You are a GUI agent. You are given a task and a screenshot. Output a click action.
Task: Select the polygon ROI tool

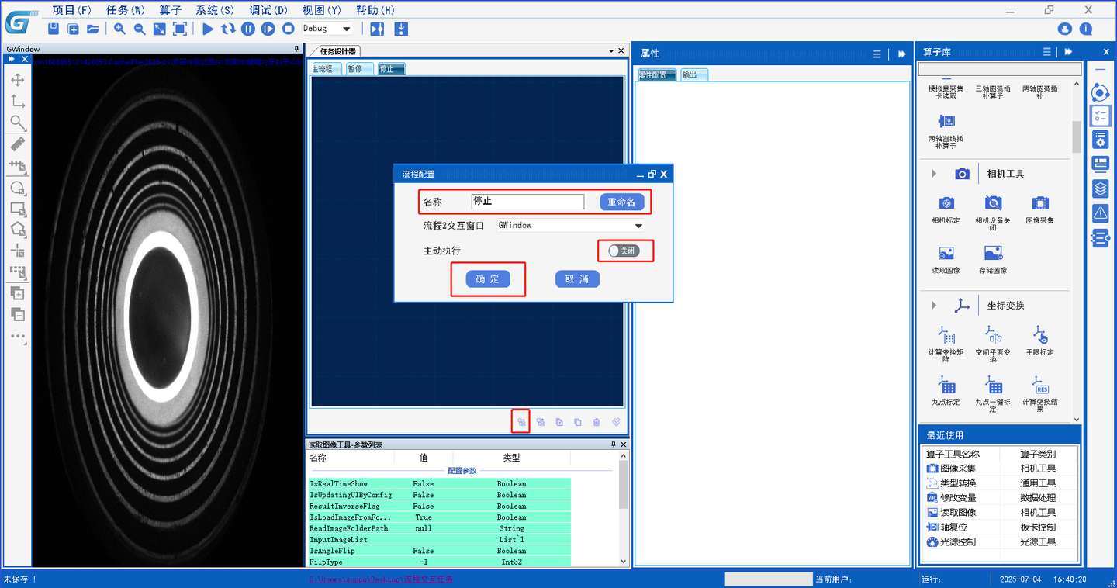18,230
